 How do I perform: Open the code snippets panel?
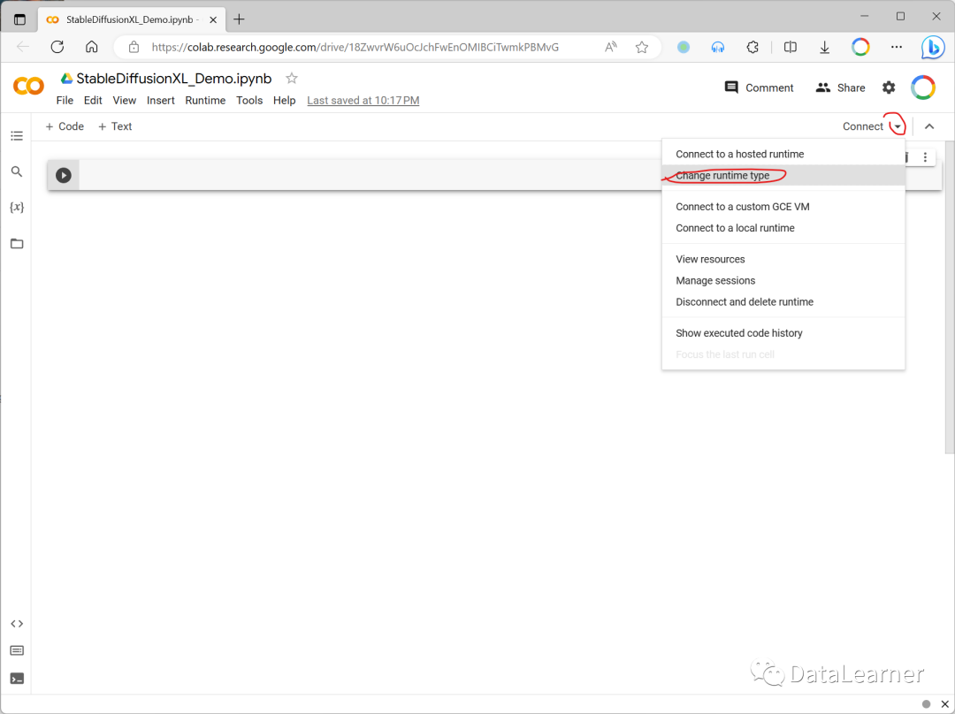click(x=17, y=623)
